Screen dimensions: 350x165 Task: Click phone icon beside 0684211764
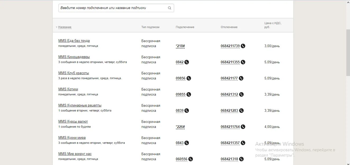243,127
